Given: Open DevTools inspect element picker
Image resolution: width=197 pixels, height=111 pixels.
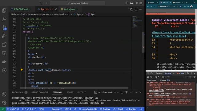Looking at the screenshot, I should (148, 73).
